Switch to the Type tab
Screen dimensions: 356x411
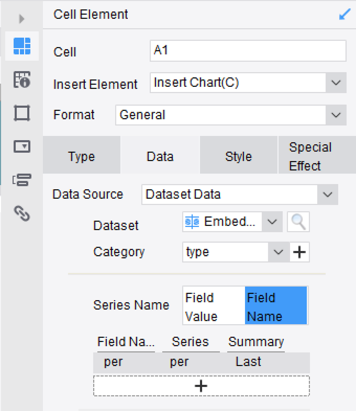click(x=82, y=155)
